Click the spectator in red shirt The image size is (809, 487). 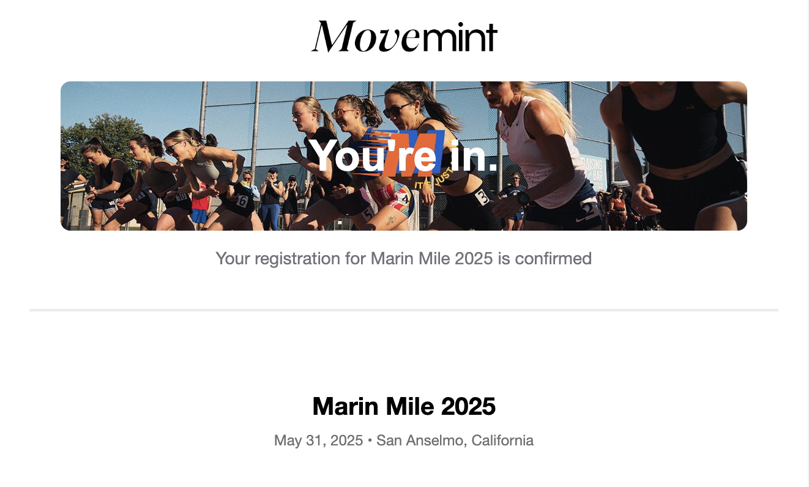(199, 199)
